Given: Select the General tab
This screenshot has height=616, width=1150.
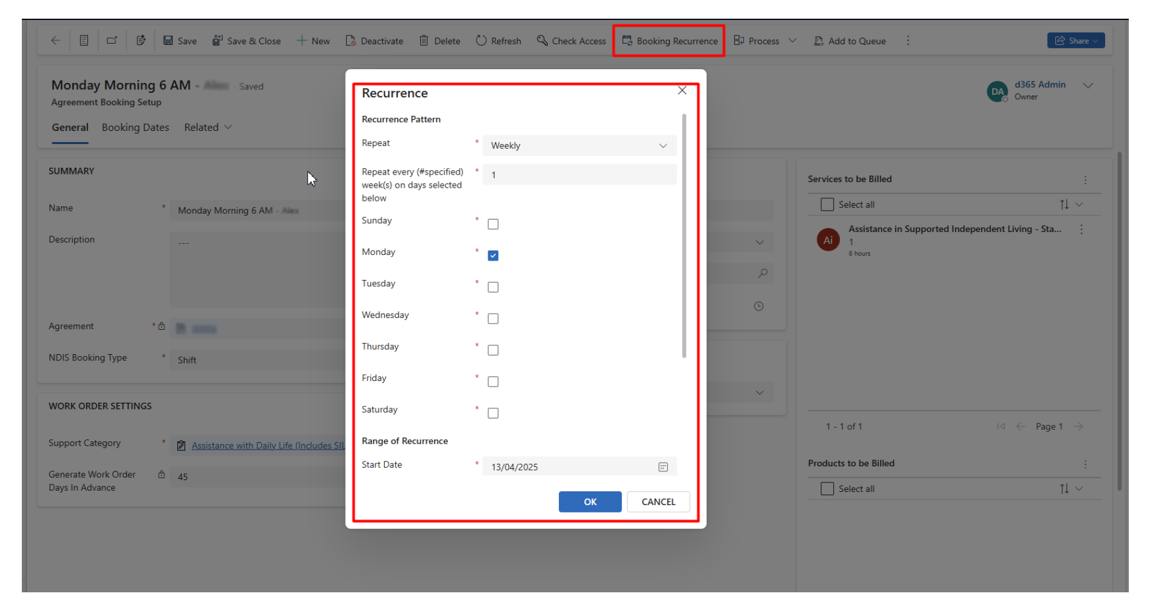Looking at the screenshot, I should pyautogui.click(x=70, y=127).
